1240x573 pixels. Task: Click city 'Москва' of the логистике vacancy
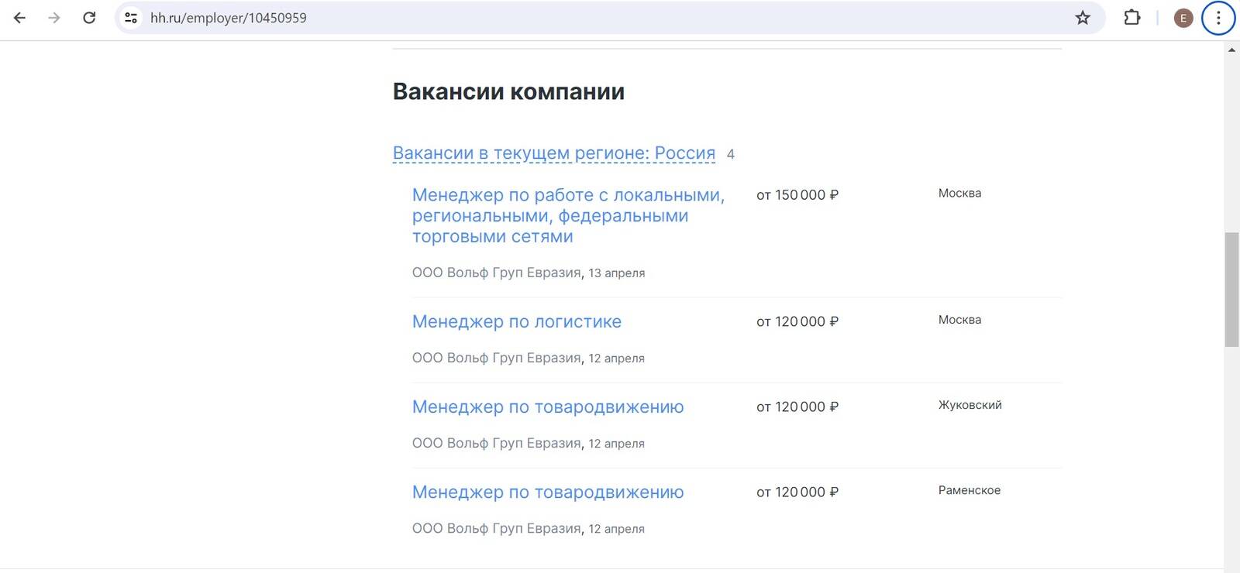pyautogui.click(x=959, y=320)
